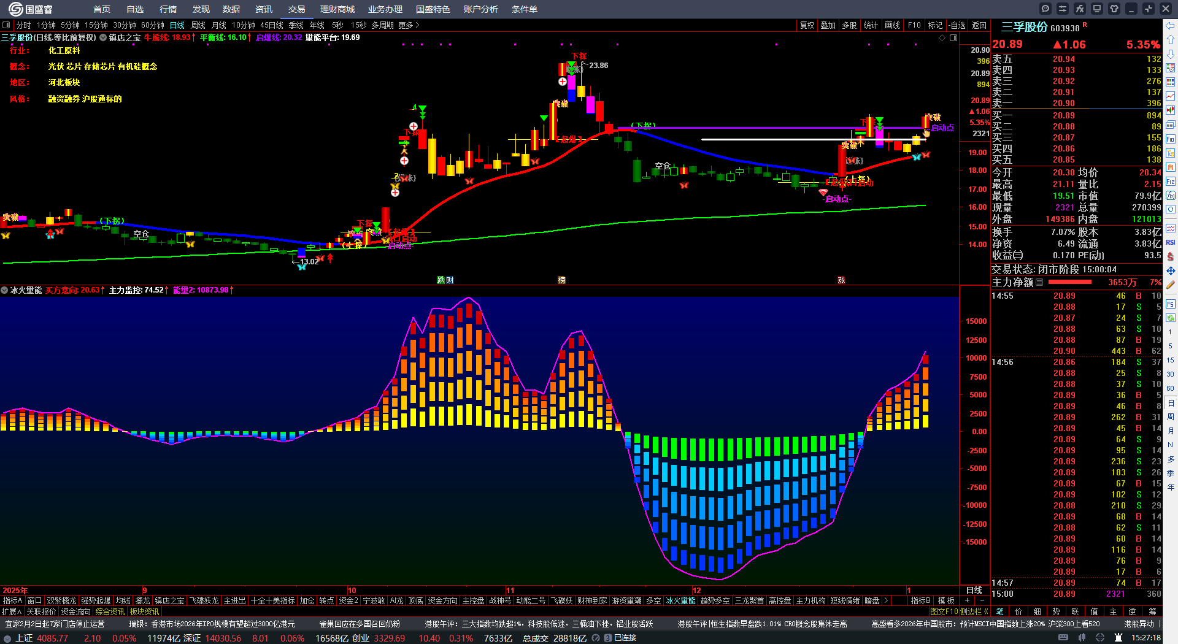Image resolution: width=1178 pixels, height=644 pixels.
Task: Click the screen display icon in title bar
Action: coord(1097,9)
